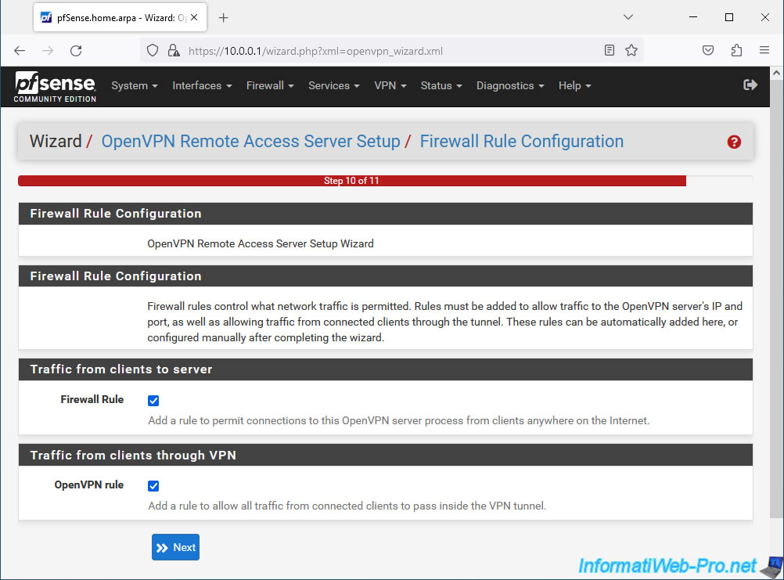The width and height of the screenshot is (784, 580).
Task: Click Firewall Rule Configuration breadcrumb link
Action: coord(522,142)
